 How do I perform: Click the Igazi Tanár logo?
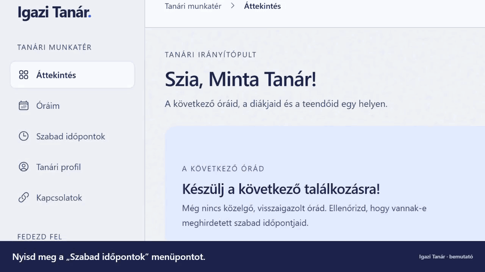pos(54,12)
